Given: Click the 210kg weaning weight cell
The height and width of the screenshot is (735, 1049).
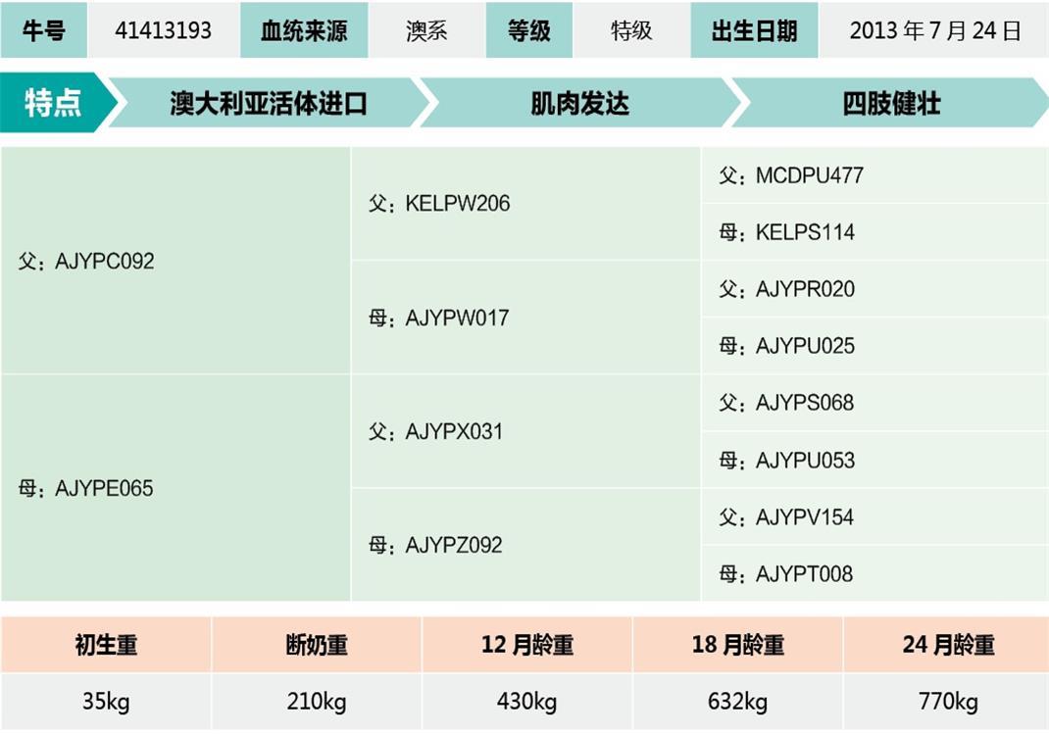Looking at the screenshot, I should point(317,702).
